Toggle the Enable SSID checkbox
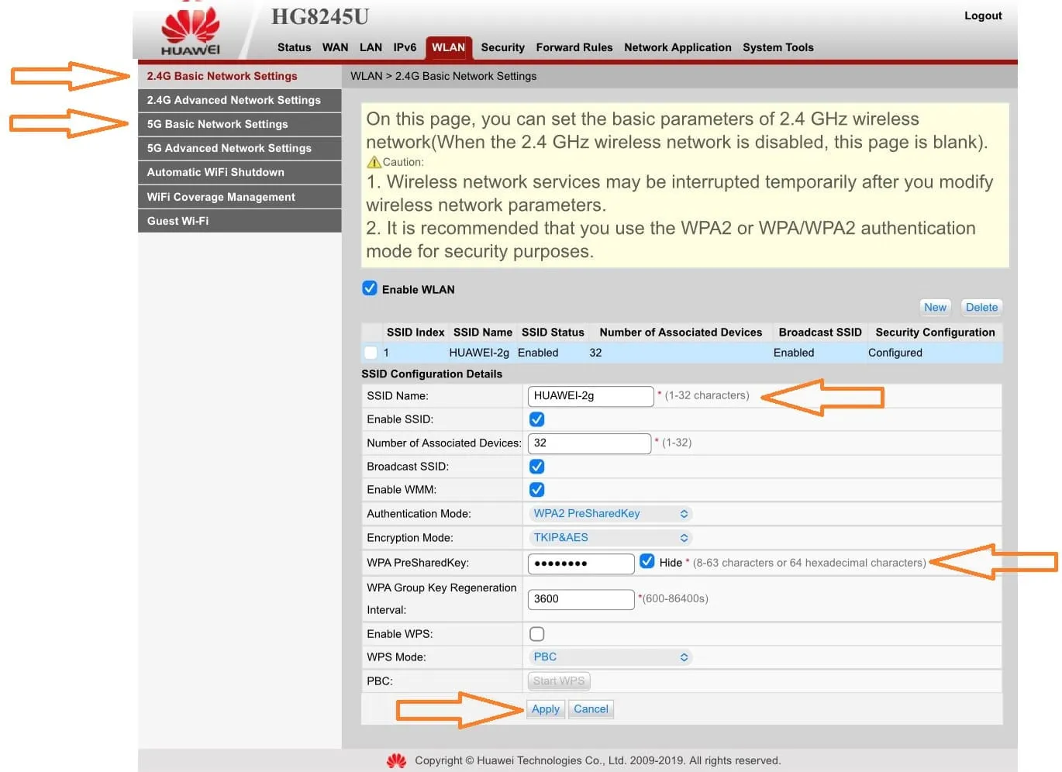Viewport: 1062px width, 772px height. point(536,419)
